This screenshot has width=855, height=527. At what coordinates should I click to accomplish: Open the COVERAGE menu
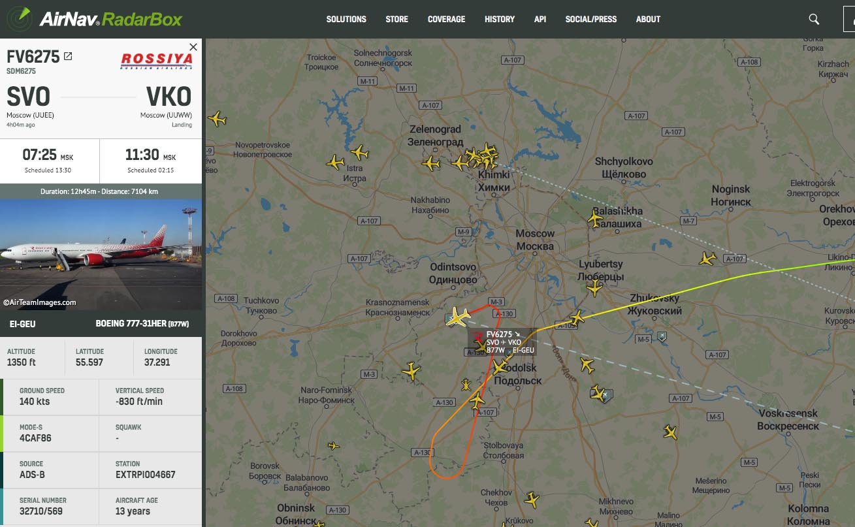pyautogui.click(x=446, y=19)
